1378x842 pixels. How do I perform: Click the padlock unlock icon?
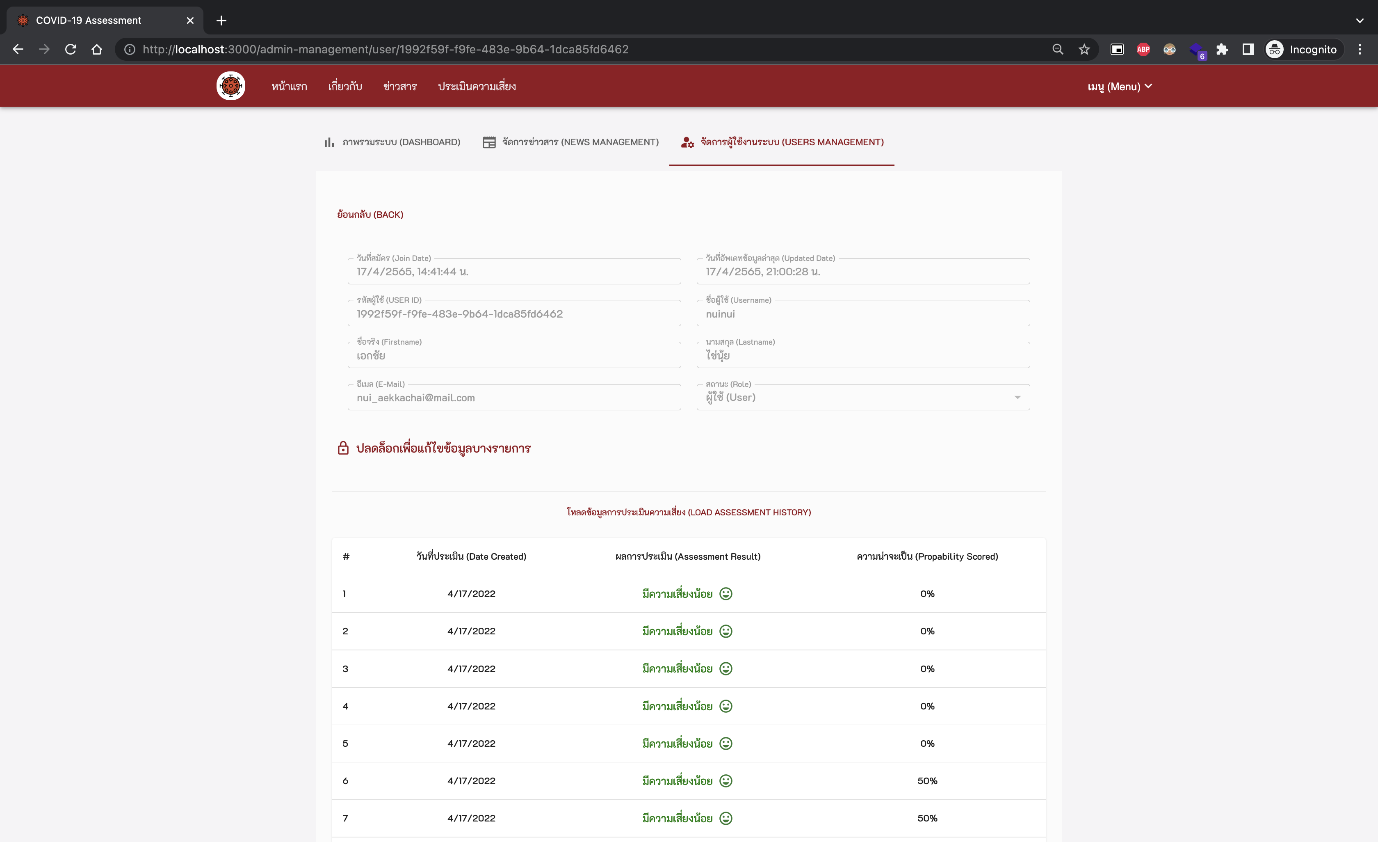point(343,448)
